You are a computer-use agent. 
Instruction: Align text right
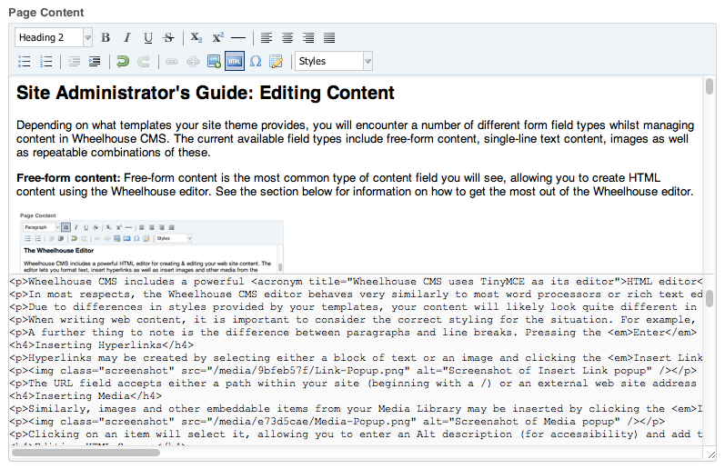[x=308, y=38]
